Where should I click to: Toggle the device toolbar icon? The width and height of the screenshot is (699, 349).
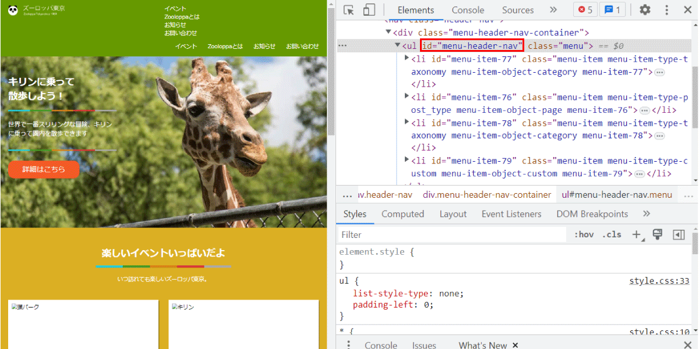coord(369,10)
